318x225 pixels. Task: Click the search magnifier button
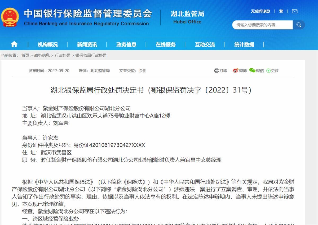299,25
